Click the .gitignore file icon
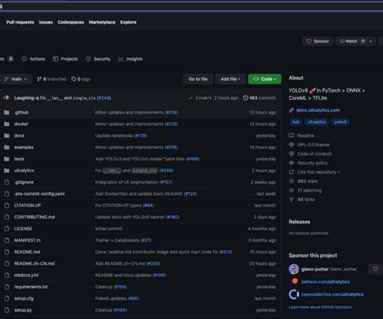The height and width of the screenshot is (319, 383). click(x=7, y=182)
